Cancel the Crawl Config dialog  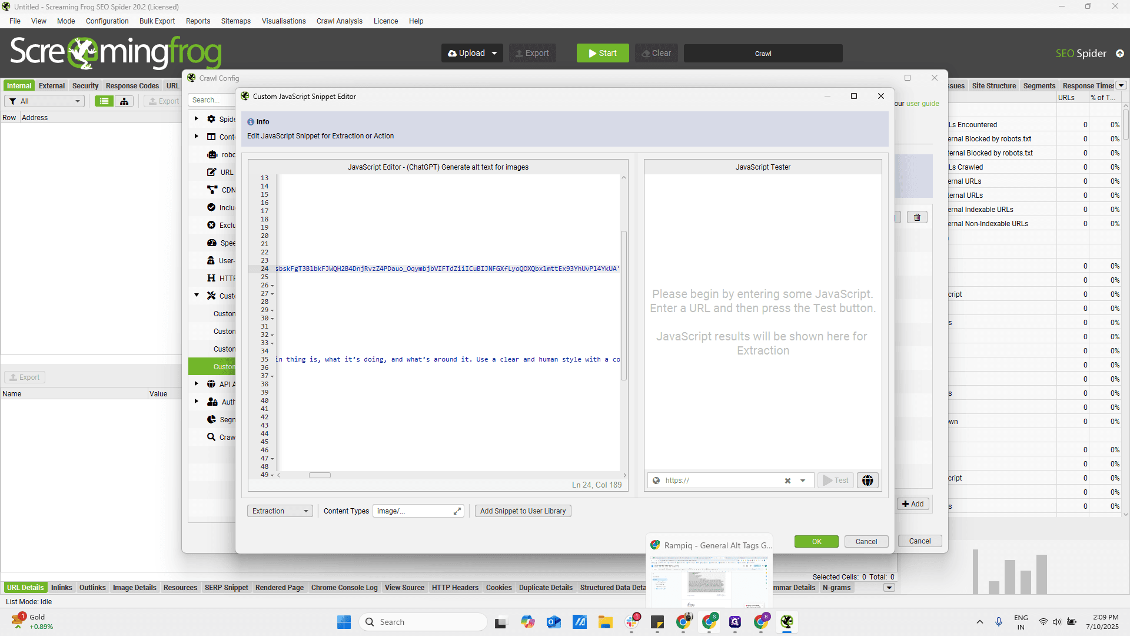[920, 541]
